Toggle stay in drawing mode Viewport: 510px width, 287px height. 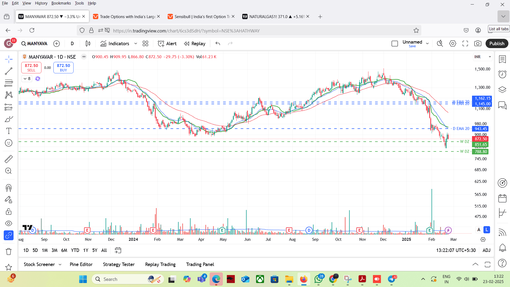tap(8, 200)
